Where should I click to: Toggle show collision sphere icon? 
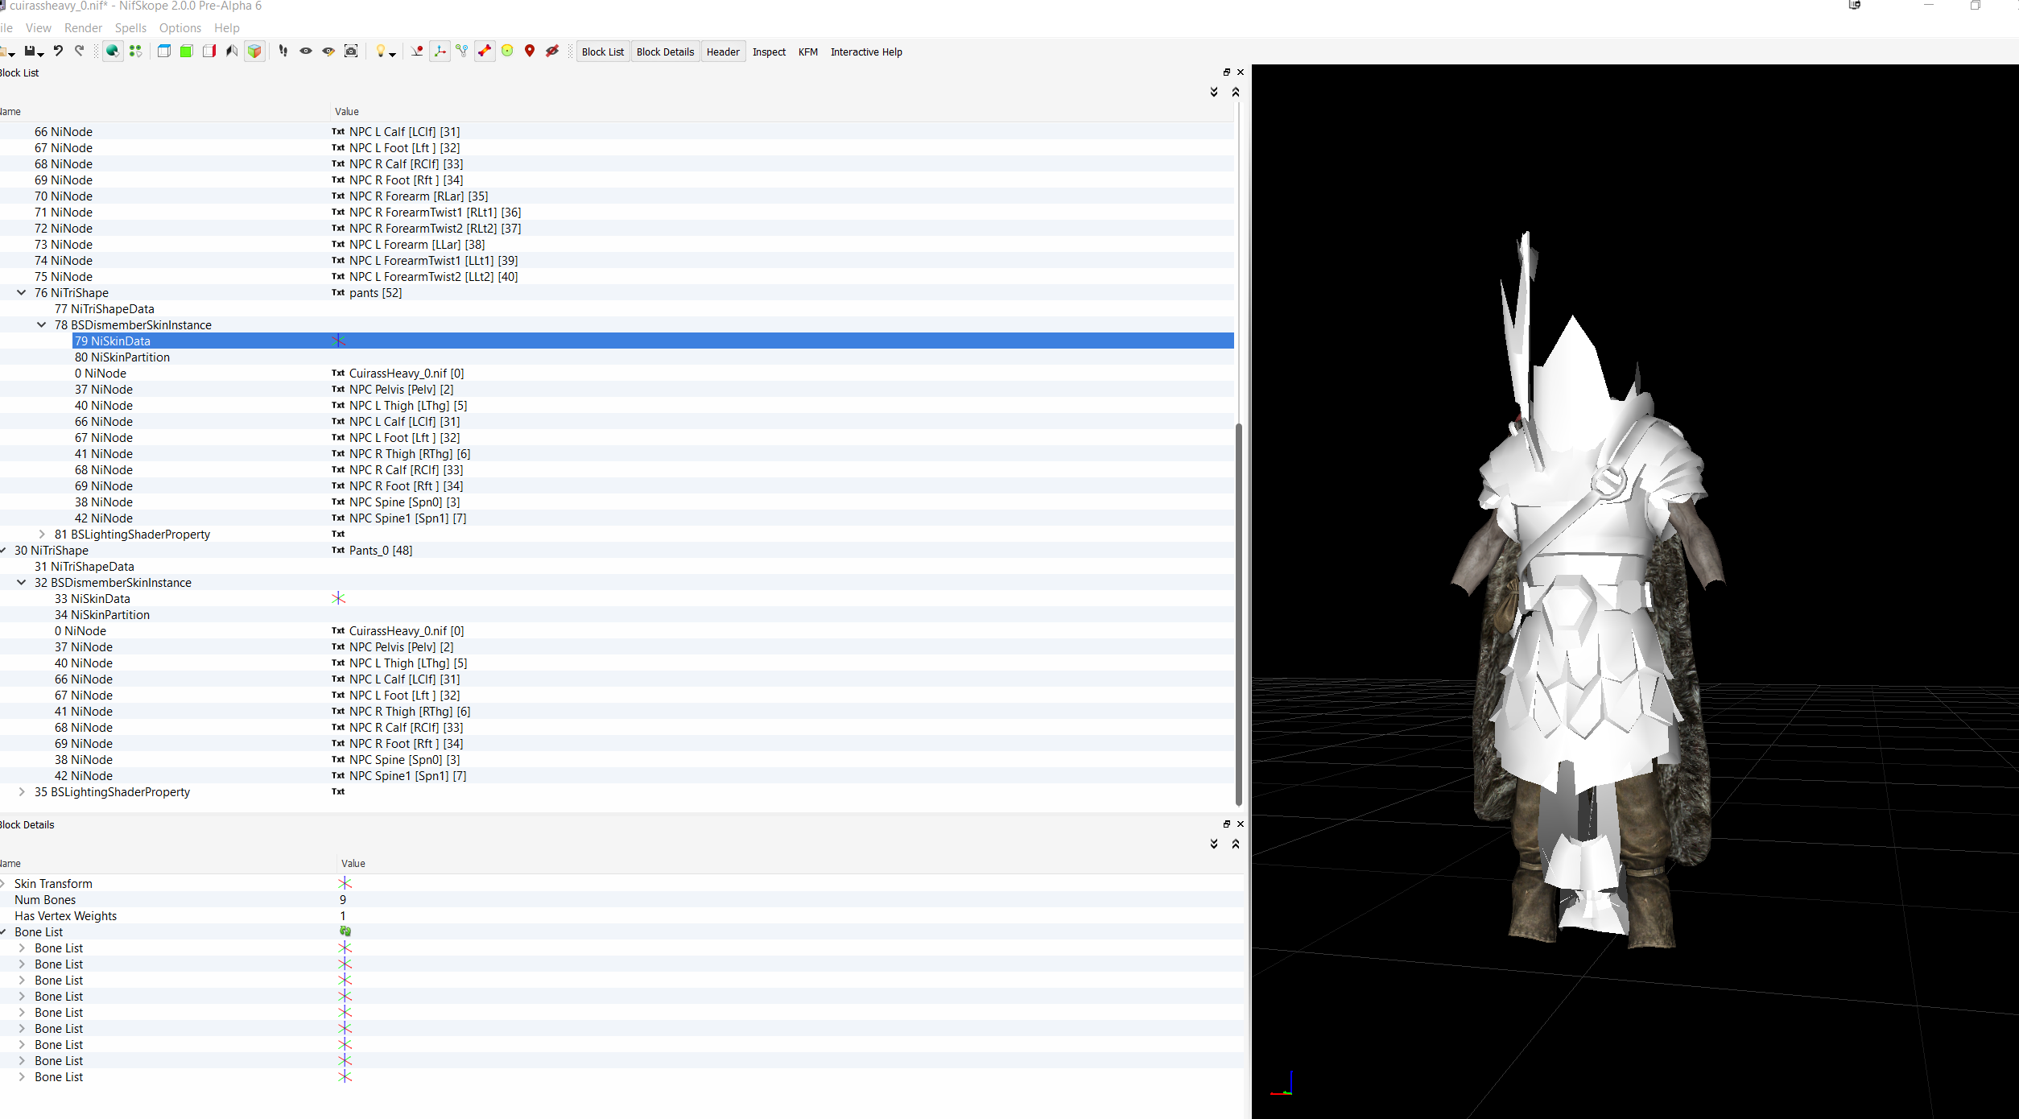pyautogui.click(x=507, y=52)
